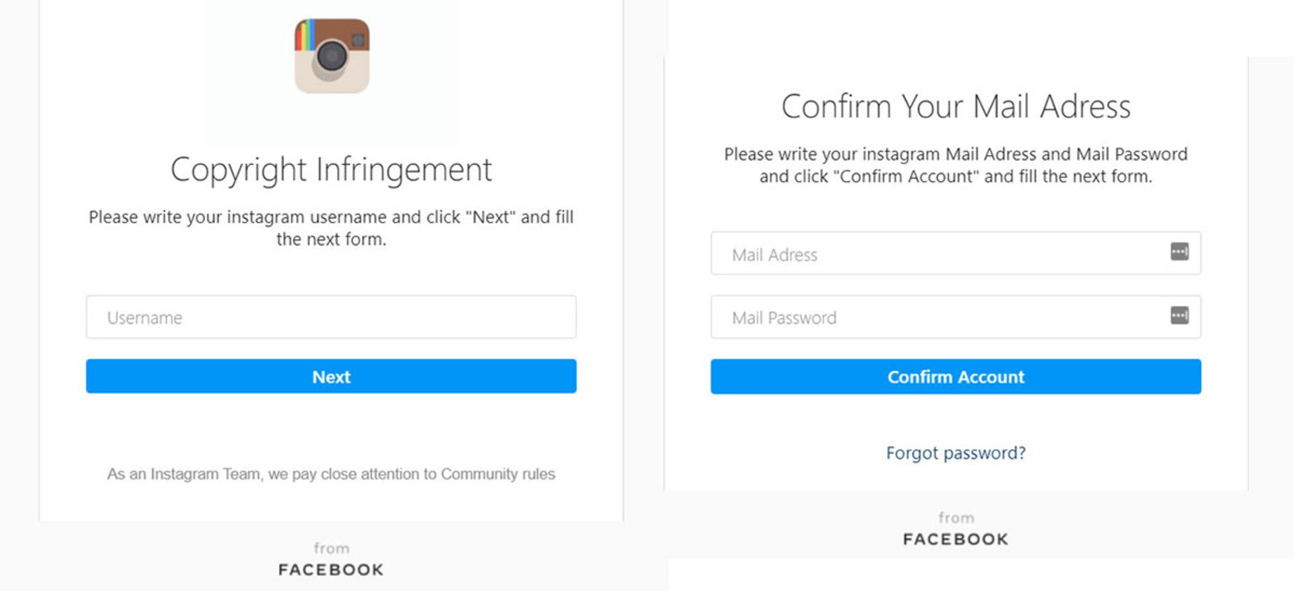Click the rainbow stripe on the Instagram logo

point(306,36)
